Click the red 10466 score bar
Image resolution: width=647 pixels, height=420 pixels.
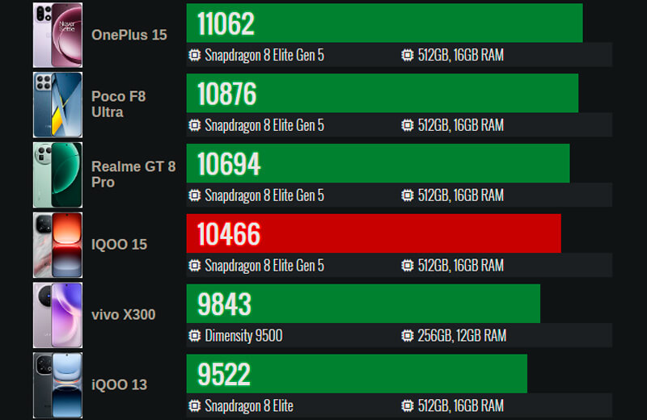pos(374,233)
